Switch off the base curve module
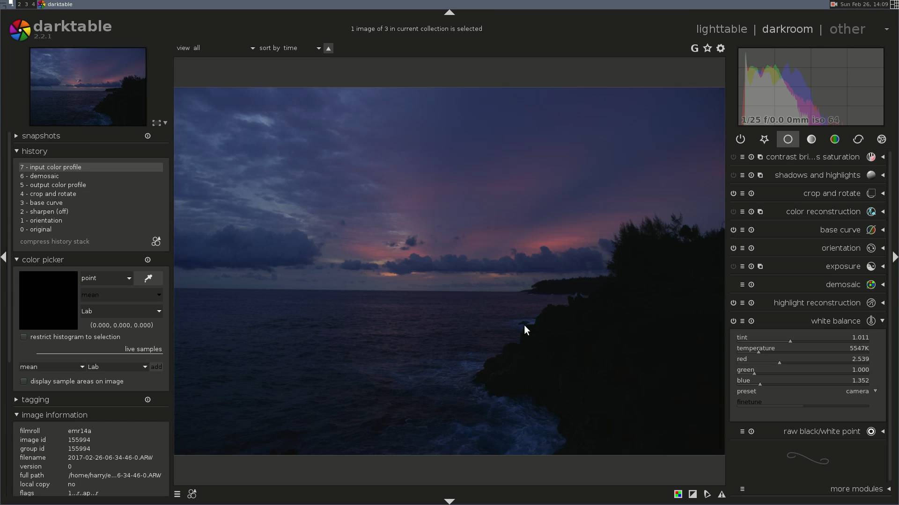Image resolution: width=899 pixels, height=505 pixels. (733, 230)
